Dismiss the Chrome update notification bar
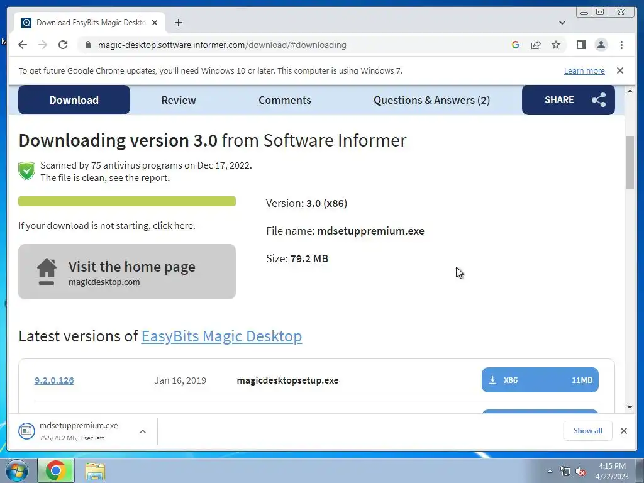Screen dimensions: 644x483 pos(620,70)
